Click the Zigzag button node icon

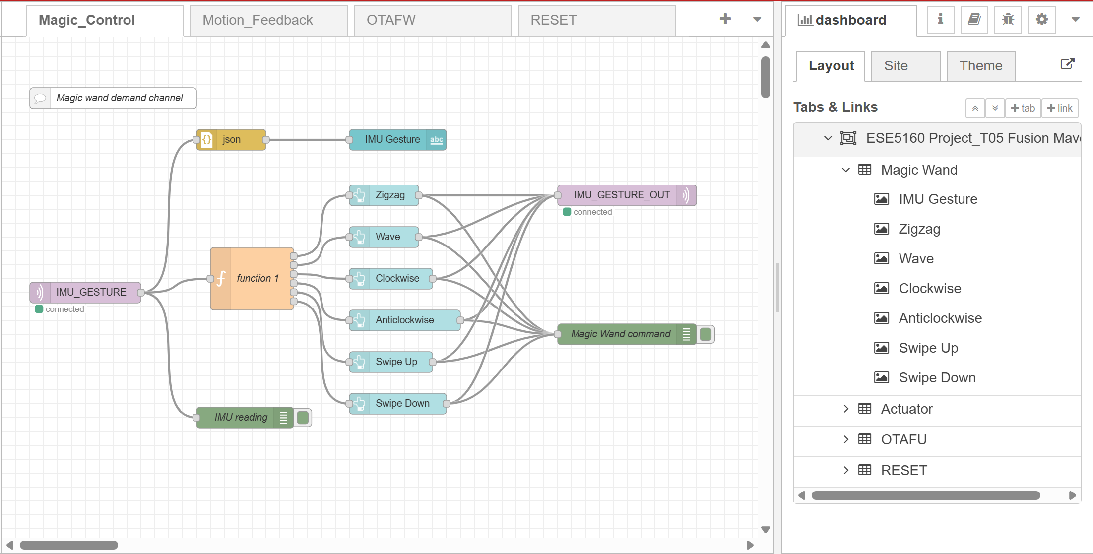pyautogui.click(x=360, y=195)
